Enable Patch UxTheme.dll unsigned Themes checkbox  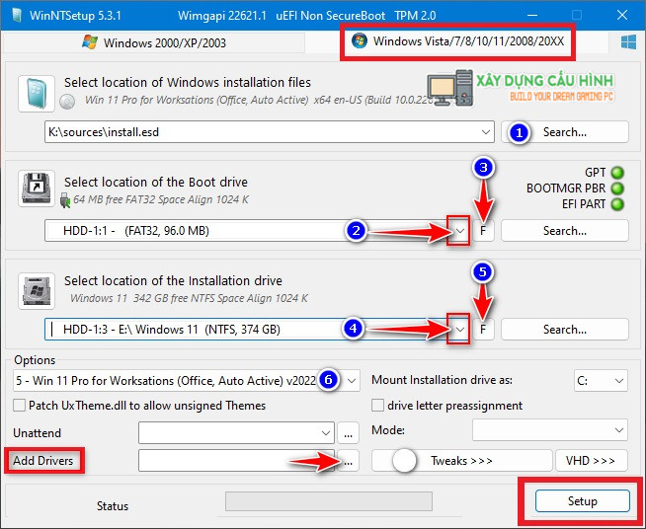pyautogui.click(x=19, y=406)
